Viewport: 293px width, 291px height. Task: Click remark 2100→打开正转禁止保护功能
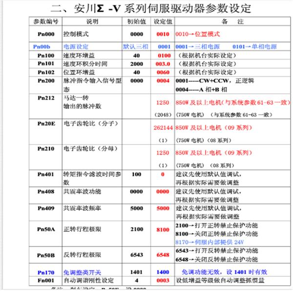[x=216, y=226]
